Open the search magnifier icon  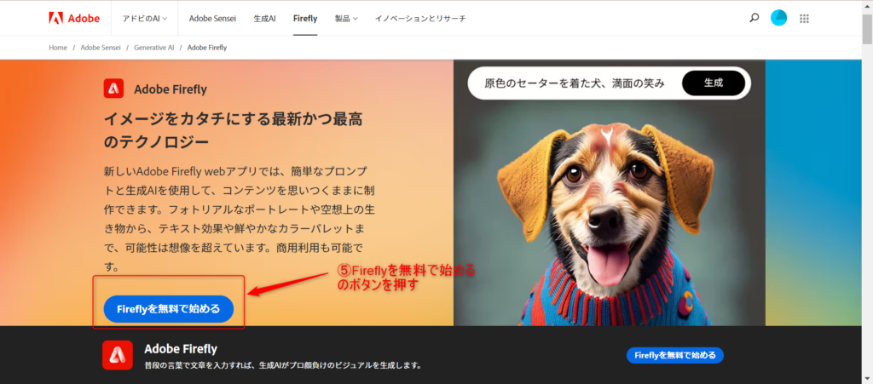point(754,18)
